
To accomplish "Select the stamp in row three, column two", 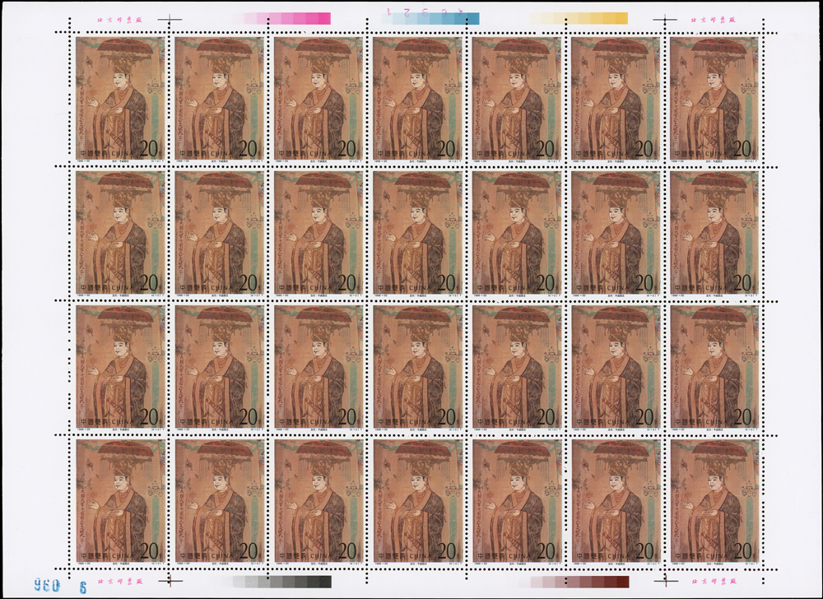I will 220,368.
